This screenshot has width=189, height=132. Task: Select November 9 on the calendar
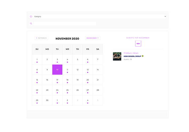coord(47,70)
